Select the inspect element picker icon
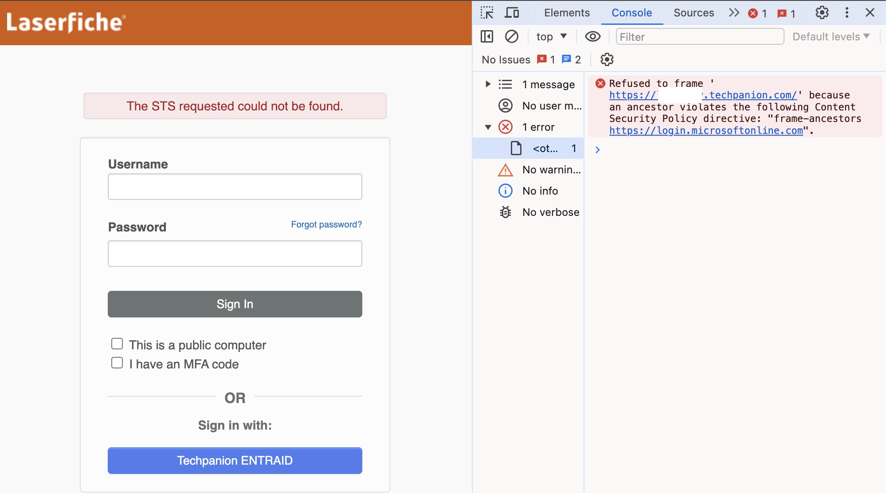This screenshot has width=886, height=493. (x=487, y=13)
